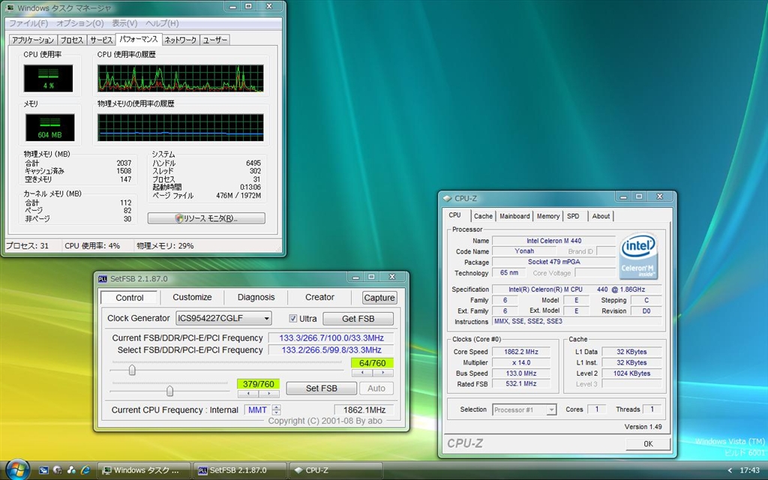This screenshot has height=480, width=768.
Task: Click the upper FSB slider thumb
Action: (x=132, y=369)
